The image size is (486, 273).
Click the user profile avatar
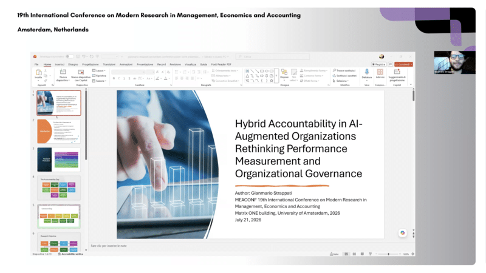(x=382, y=56)
